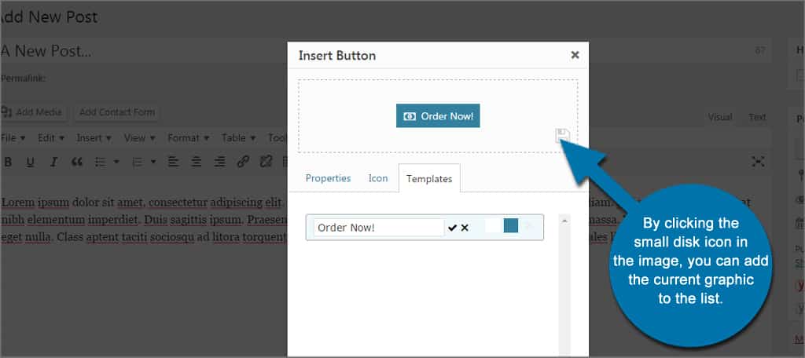
Task: Click the Order Now! template name field
Action: pos(378,228)
